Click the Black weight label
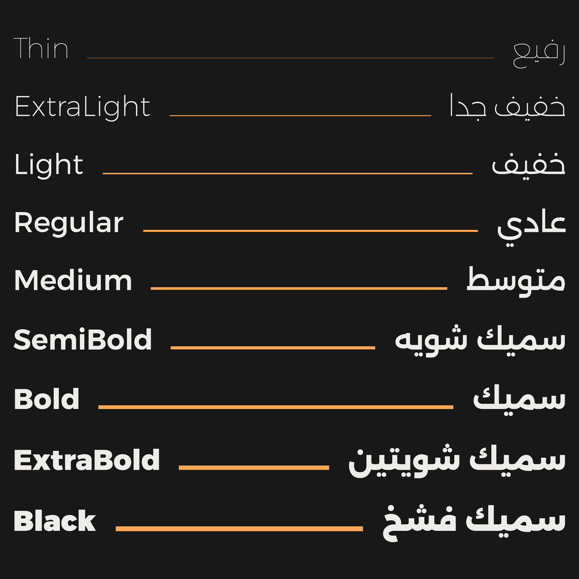579x579 pixels. pos(55,521)
